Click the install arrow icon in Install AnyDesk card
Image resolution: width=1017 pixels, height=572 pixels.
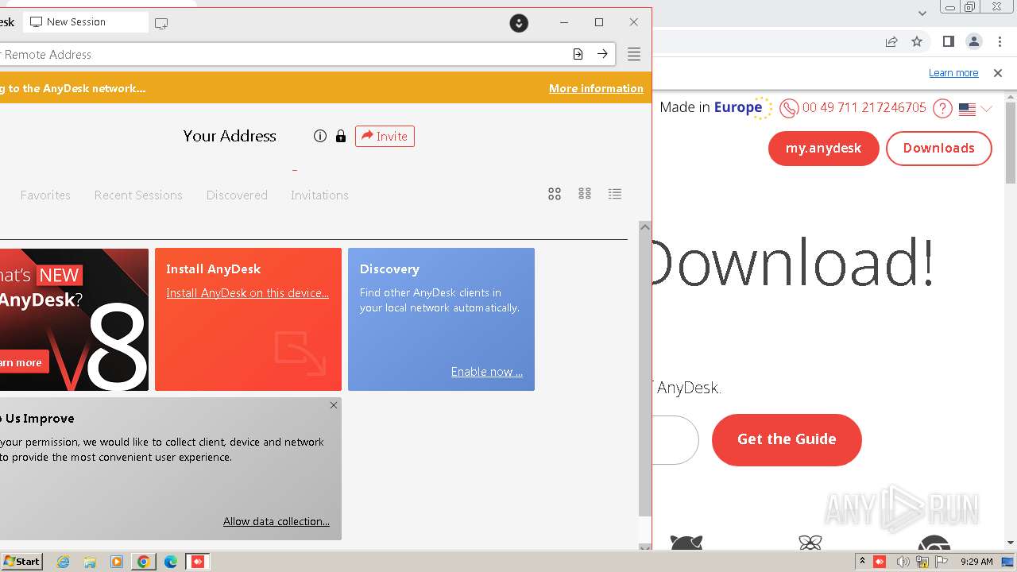click(300, 352)
